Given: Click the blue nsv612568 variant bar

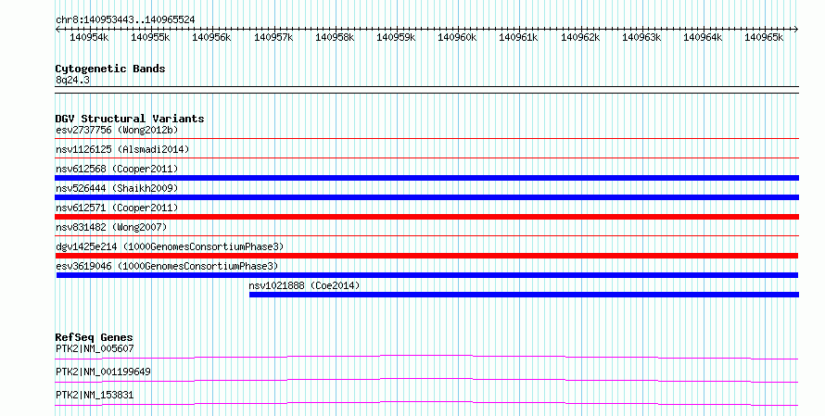Looking at the screenshot, I should coord(426,178).
